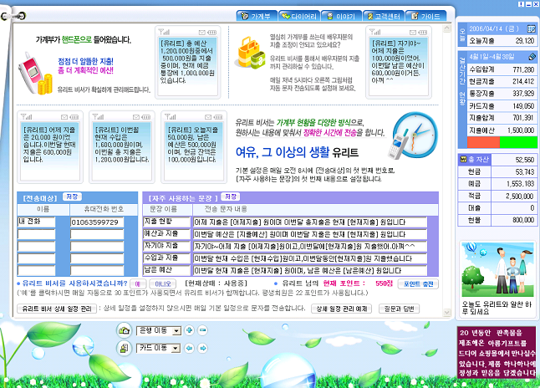Click the 예금 value 1,553,183
The width and height of the screenshot is (540, 388).
coord(520,184)
